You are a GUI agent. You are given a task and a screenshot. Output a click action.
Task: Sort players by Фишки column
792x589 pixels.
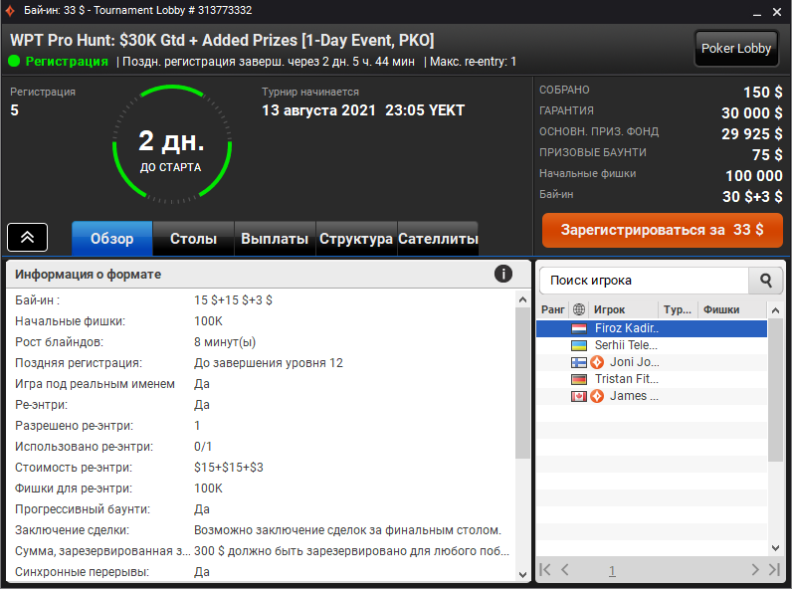click(x=732, y=309)
